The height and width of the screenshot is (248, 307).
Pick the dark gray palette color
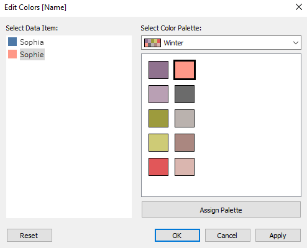(x=185, y=94)
